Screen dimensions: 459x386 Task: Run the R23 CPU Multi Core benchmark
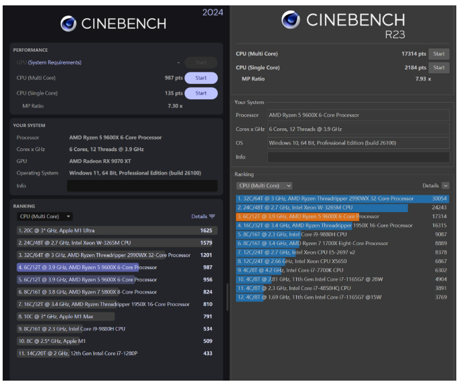(439, 54)
